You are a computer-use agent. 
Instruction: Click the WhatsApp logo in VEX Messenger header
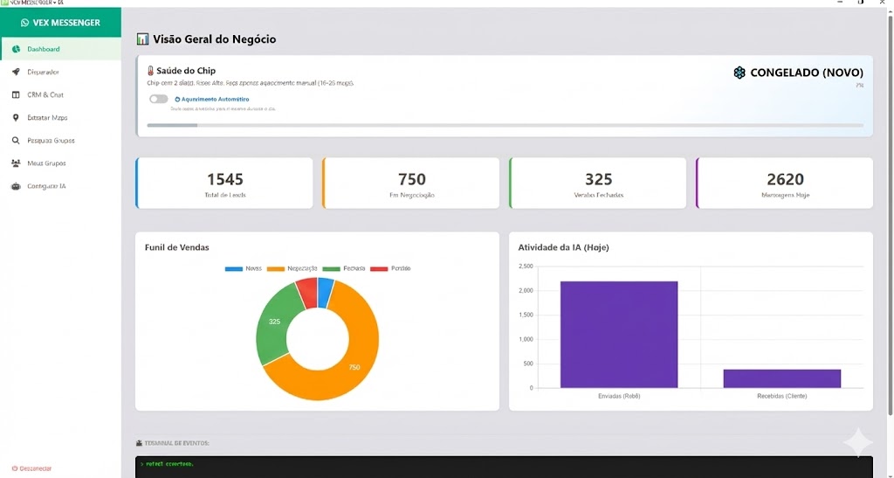coord(25,22)
